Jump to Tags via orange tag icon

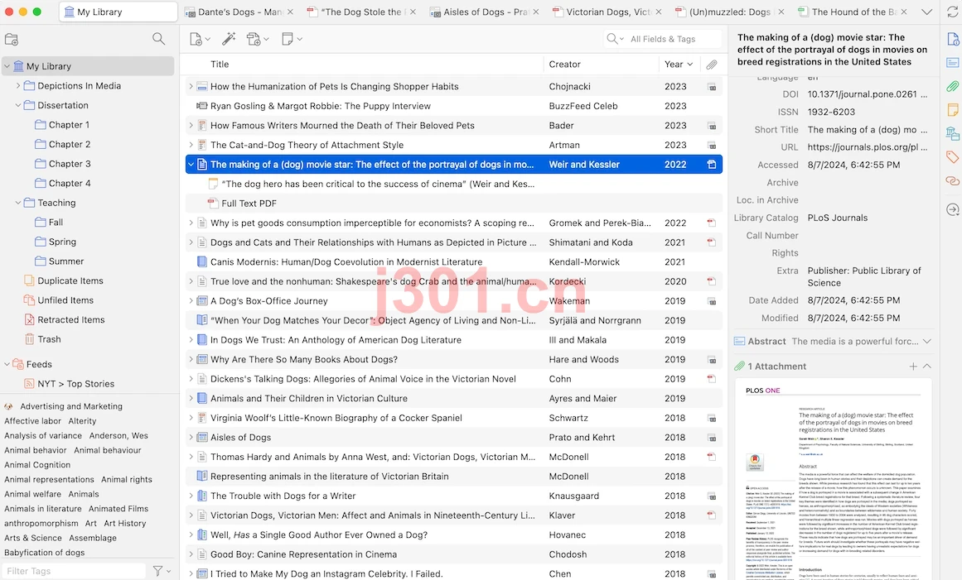pyautogui.click(x=953, y=156)
